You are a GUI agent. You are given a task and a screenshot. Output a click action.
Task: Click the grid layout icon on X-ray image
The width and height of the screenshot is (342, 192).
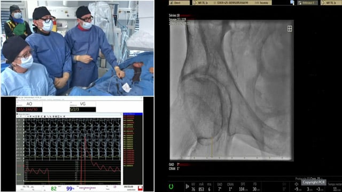click(290, 28)
